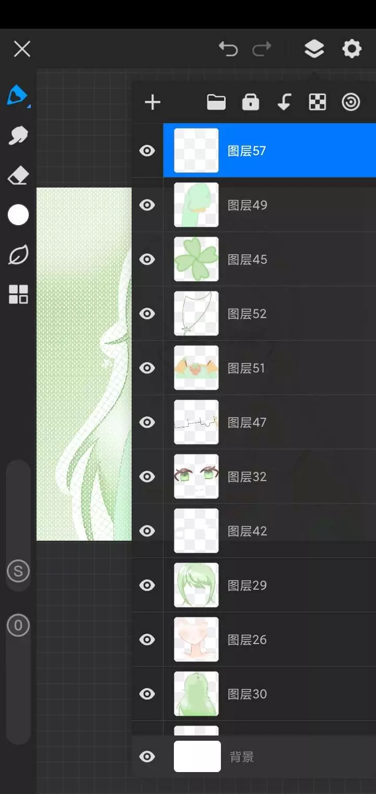Tap the undo arrow

click(228, 49)
